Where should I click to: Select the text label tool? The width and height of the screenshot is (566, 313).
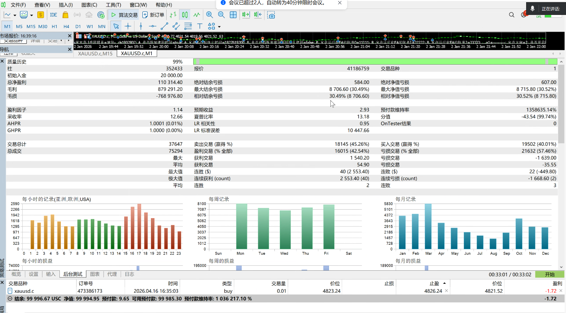click(200, 26)
